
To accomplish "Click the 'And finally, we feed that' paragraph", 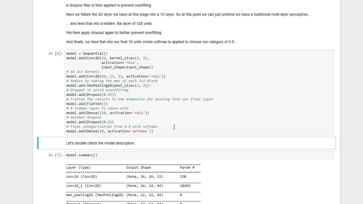I will (150, 42).
